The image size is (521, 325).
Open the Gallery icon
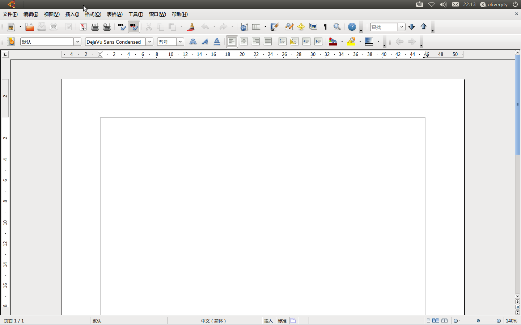[313, 27]
